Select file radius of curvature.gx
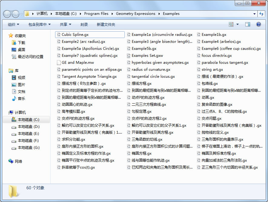Viewport: 268px width, 202px height. (x=149, y=70)
